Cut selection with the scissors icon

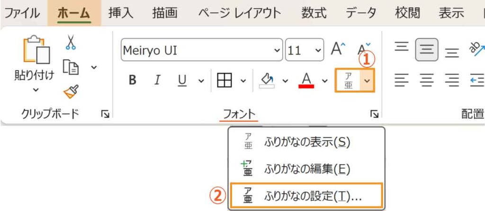pos(71,42)
